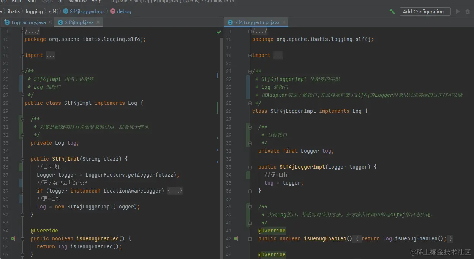Click import ellipsis placeholder in right editor
The image size is (474, 259).
pos(278,55)
